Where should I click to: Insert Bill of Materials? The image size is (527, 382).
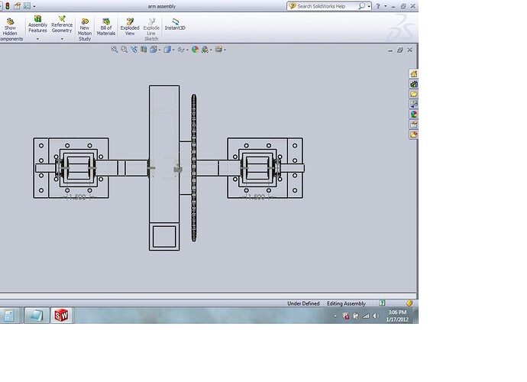coord(106,27)
